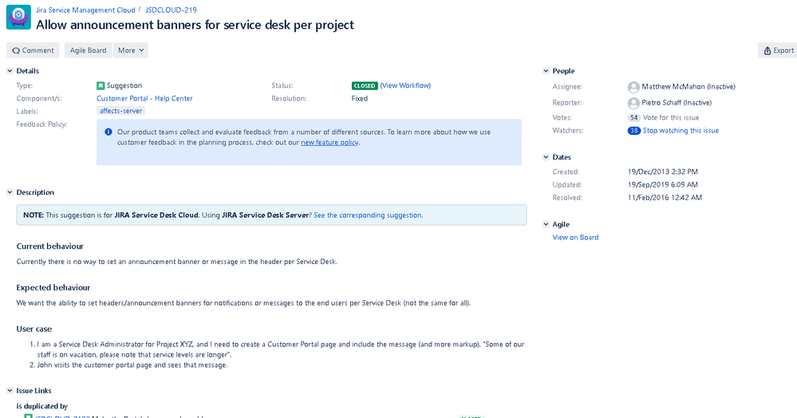
Task: Open Customer Portal - Help Center component link
Action: tap(144, 99)
